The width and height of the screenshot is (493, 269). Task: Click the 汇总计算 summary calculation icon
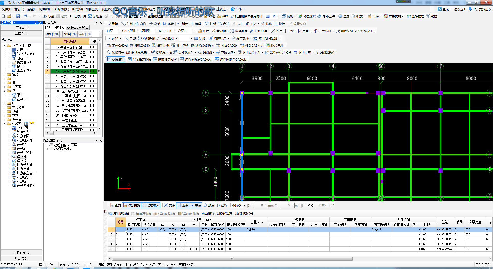pyautogui.click(x=71, y=16)
